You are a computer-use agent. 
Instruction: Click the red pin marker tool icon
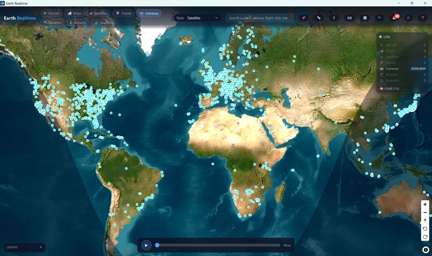tap(304, 18)
